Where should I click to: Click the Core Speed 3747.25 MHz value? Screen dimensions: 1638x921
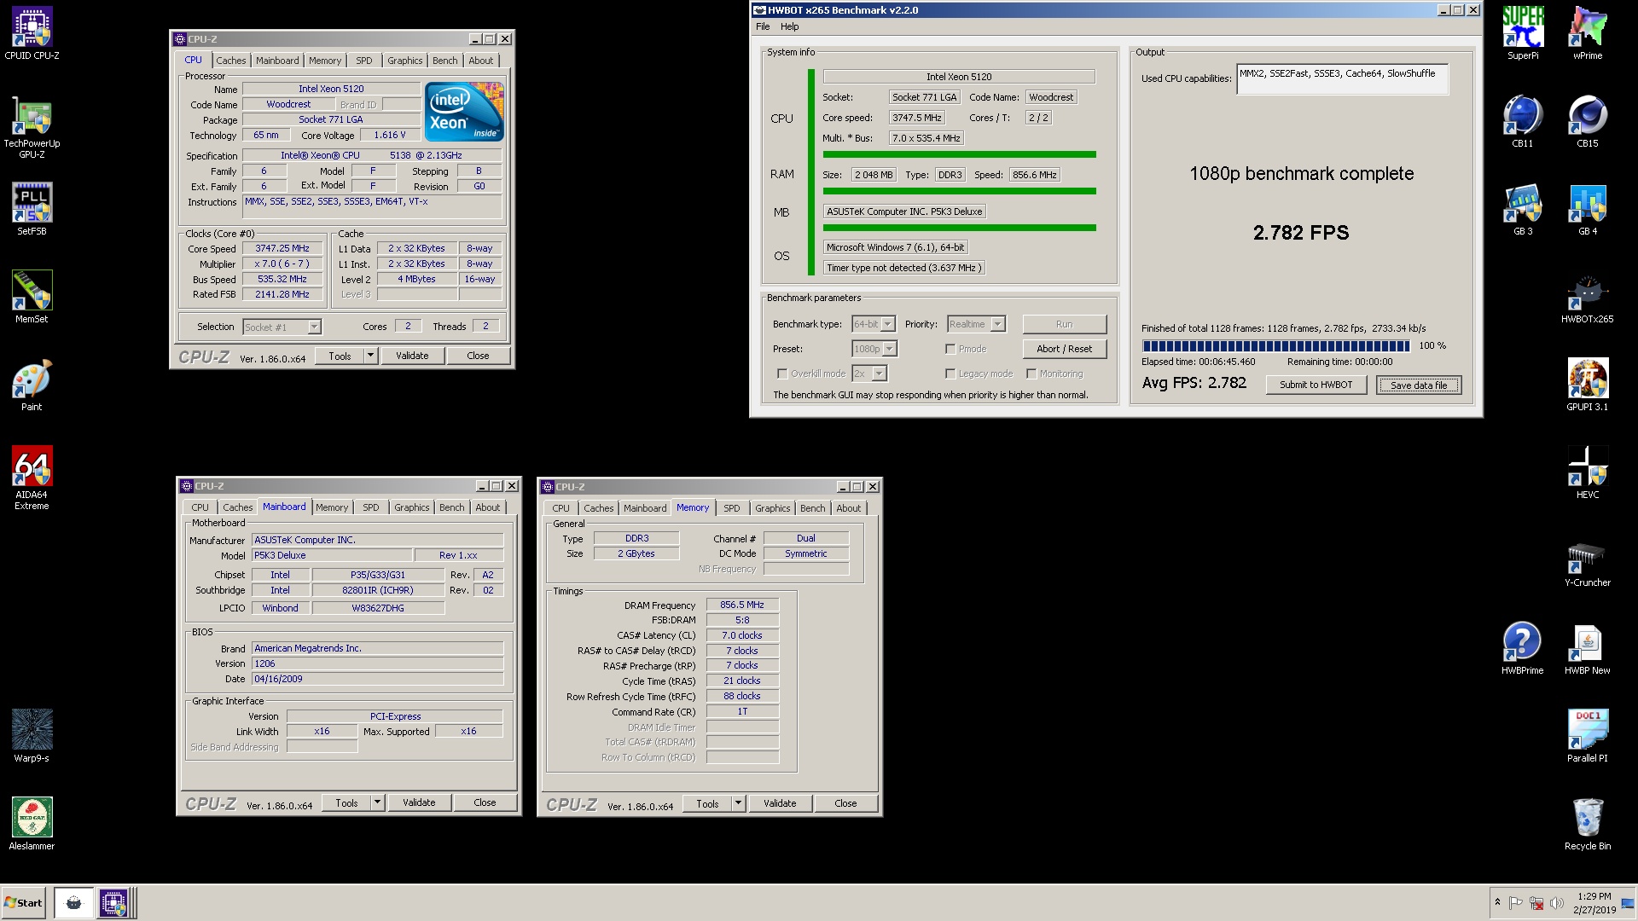282,248
